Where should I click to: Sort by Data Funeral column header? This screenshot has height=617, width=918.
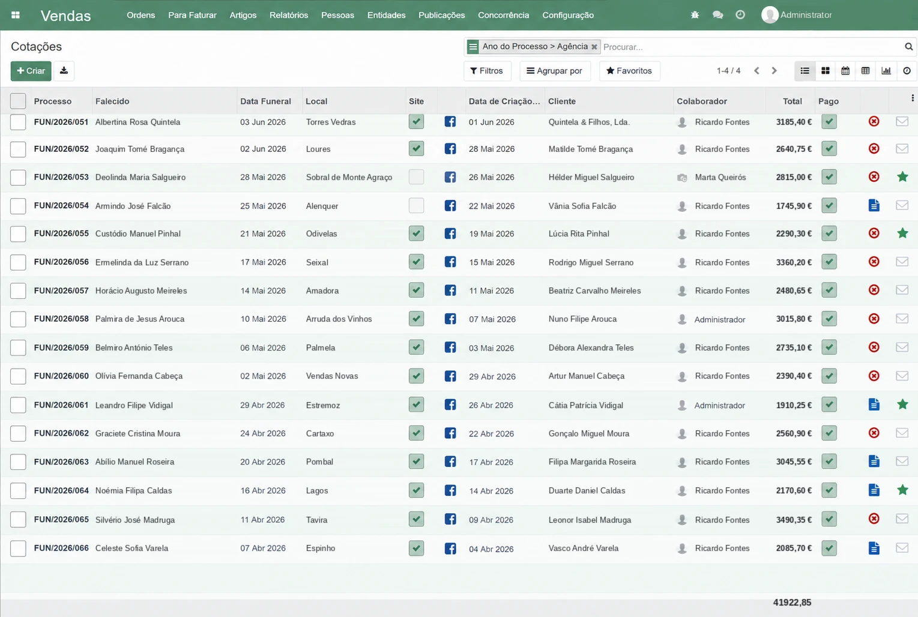tap(265, 101)
